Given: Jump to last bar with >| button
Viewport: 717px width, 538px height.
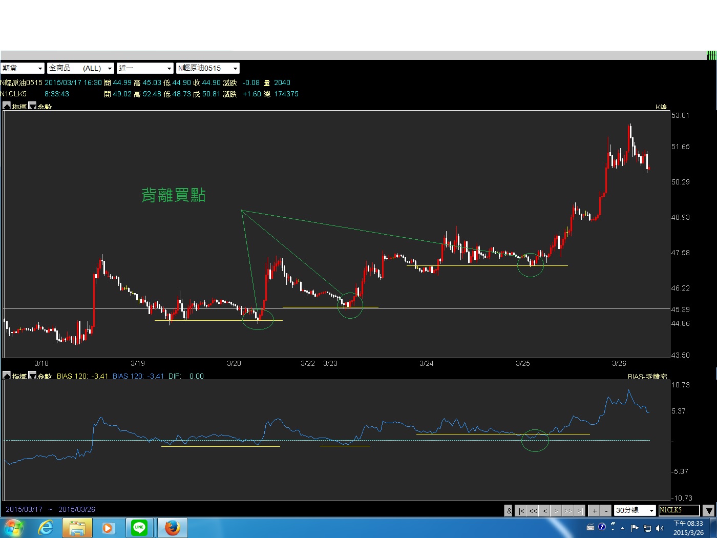Looking at the screenshot, I should [579, 510].
